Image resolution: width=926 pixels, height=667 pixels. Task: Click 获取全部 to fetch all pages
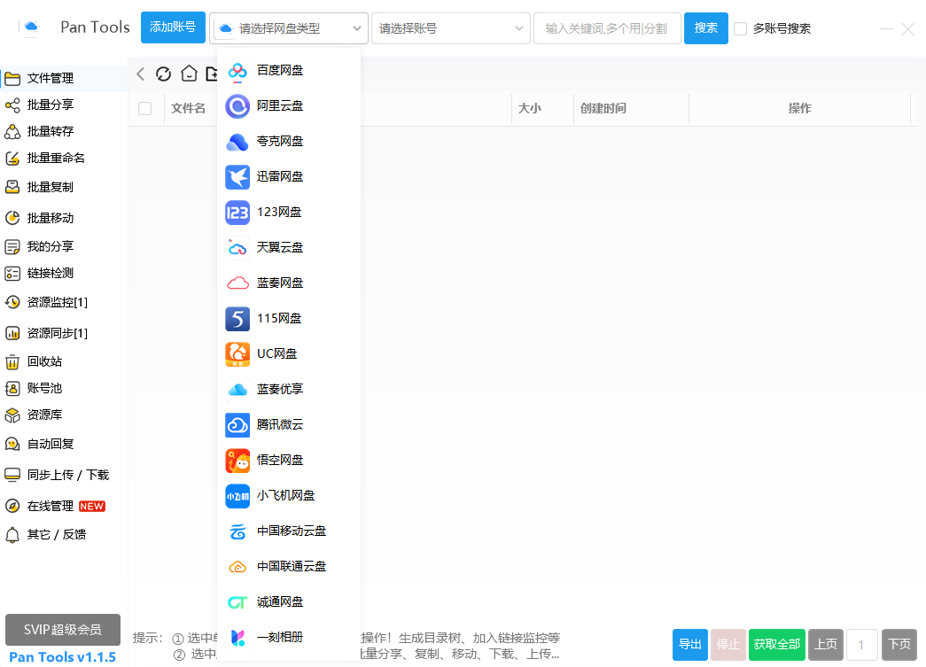(776, 644)
